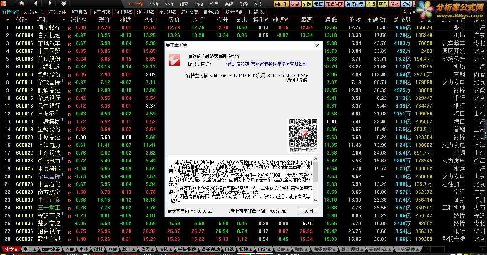
Task: Sort by the 代码 column header
Action: pos(21,20)
